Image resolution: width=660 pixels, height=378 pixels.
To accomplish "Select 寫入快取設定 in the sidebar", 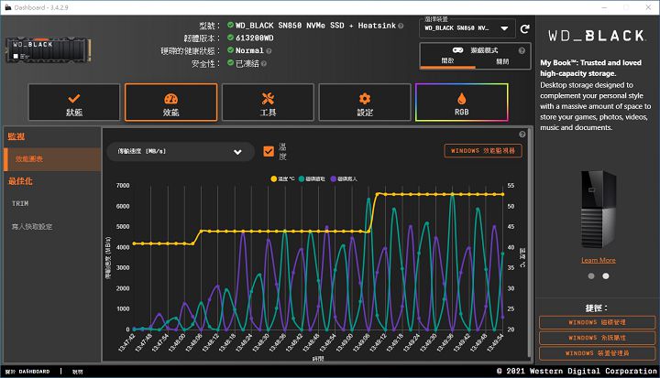I will click(32, 226).
